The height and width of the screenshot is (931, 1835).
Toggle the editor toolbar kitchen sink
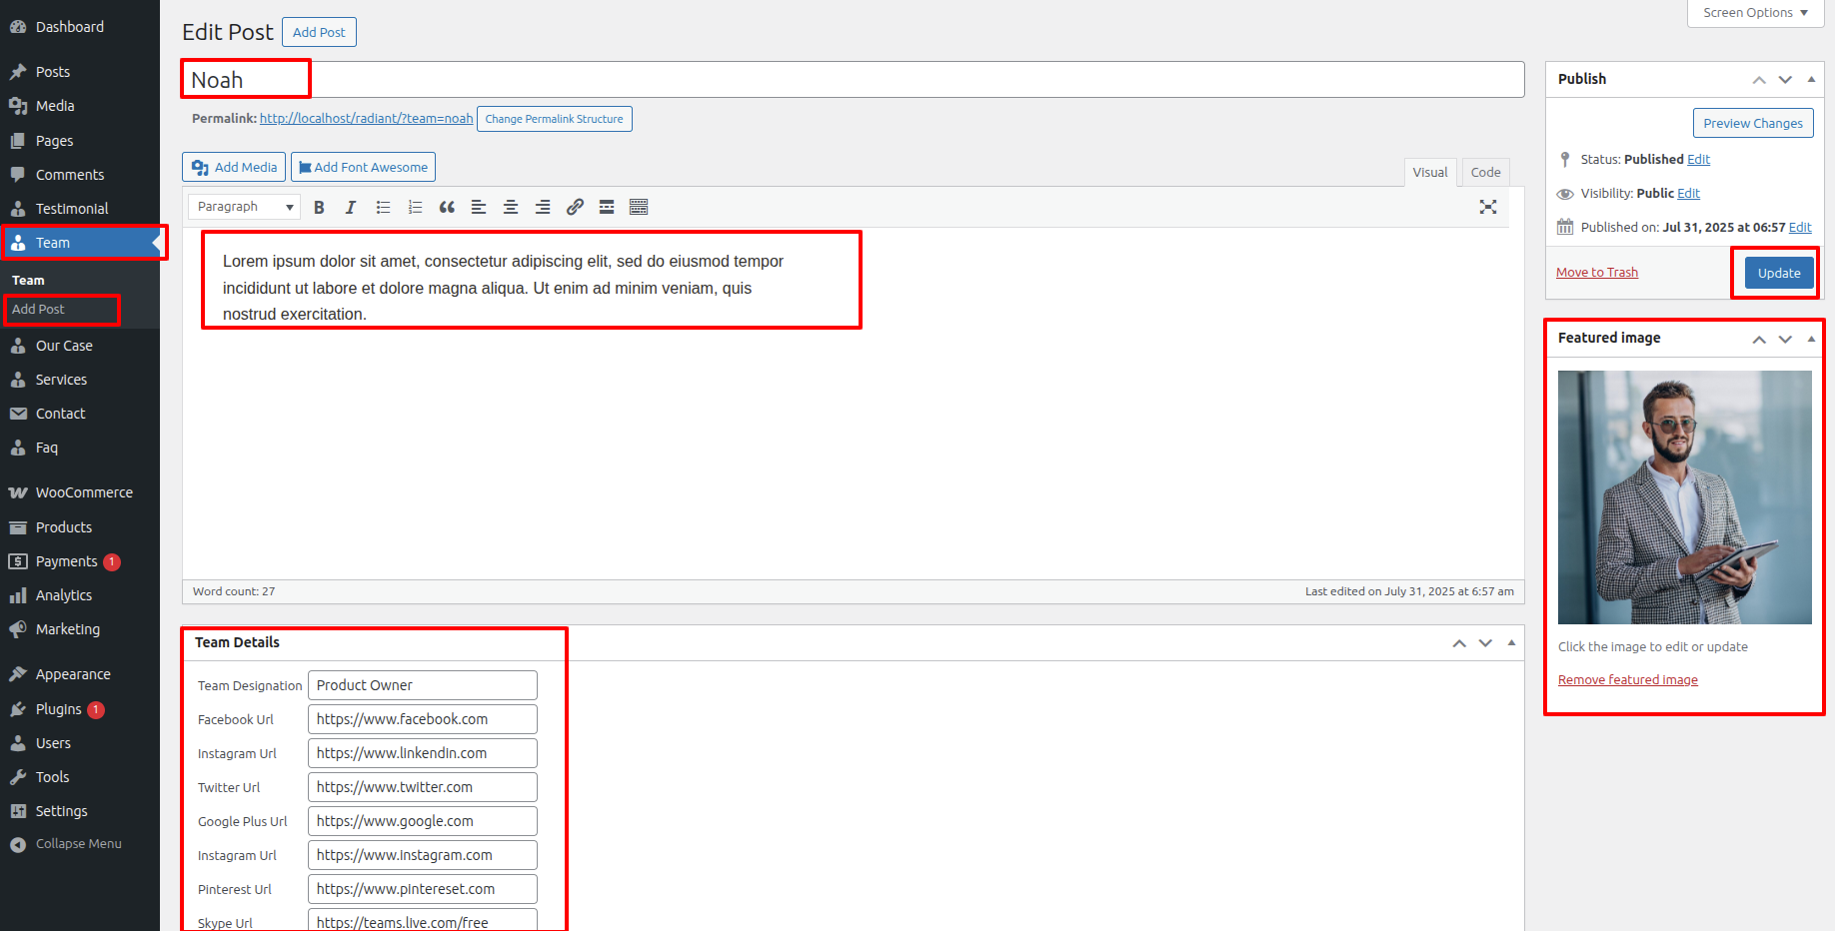(639, 207)
